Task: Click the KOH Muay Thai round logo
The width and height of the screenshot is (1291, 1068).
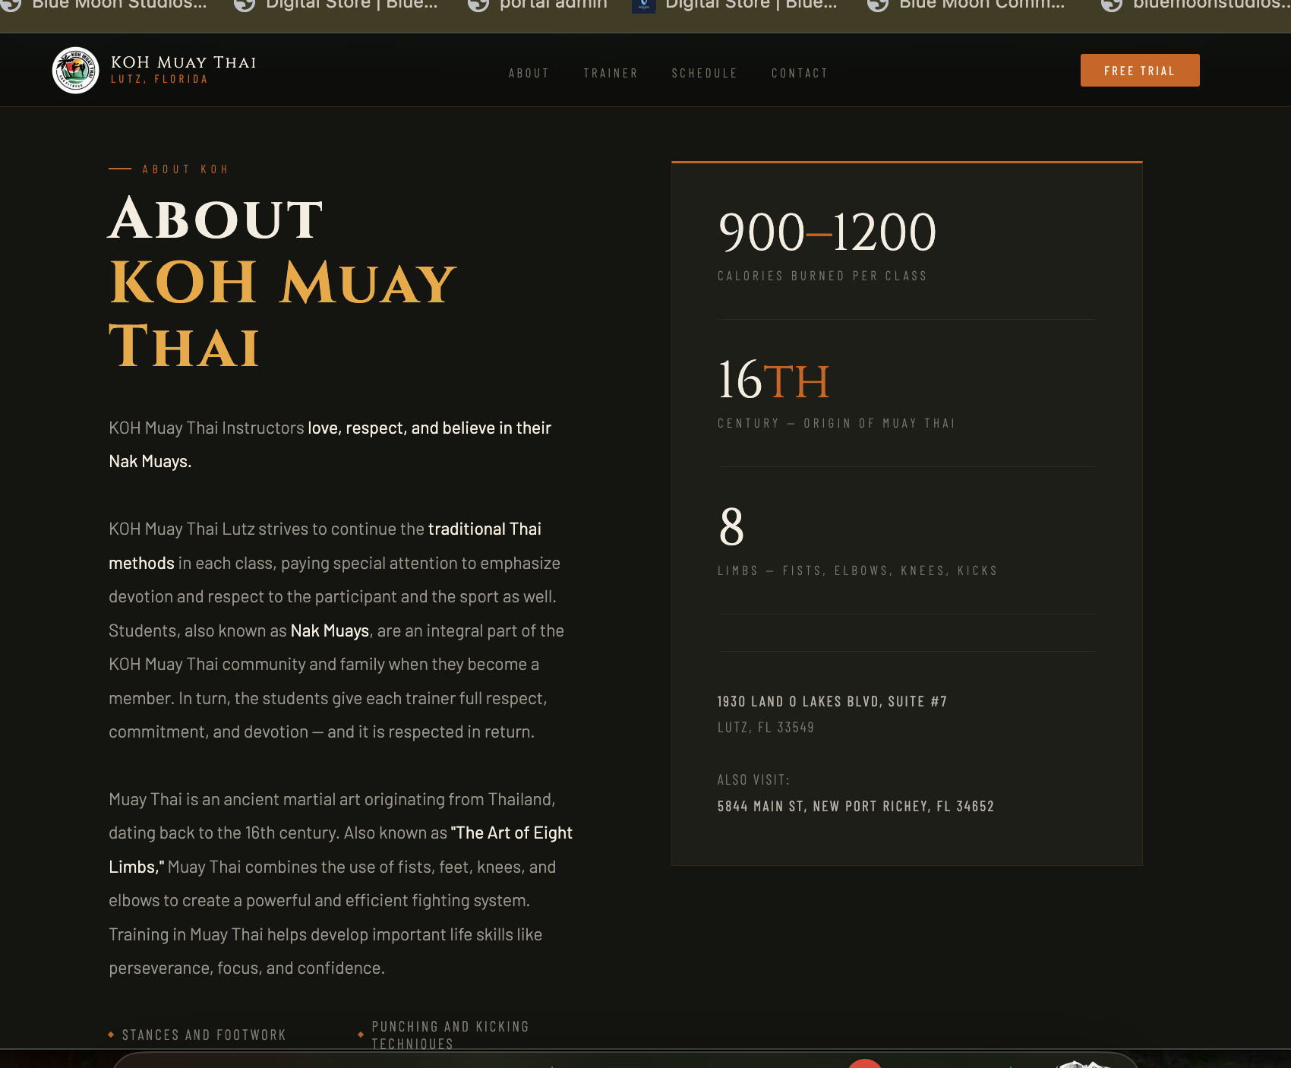Action: point(75,70)
